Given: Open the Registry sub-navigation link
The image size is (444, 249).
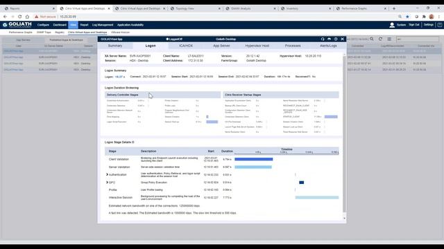Looking at the screenshot, I should point(60,33).
